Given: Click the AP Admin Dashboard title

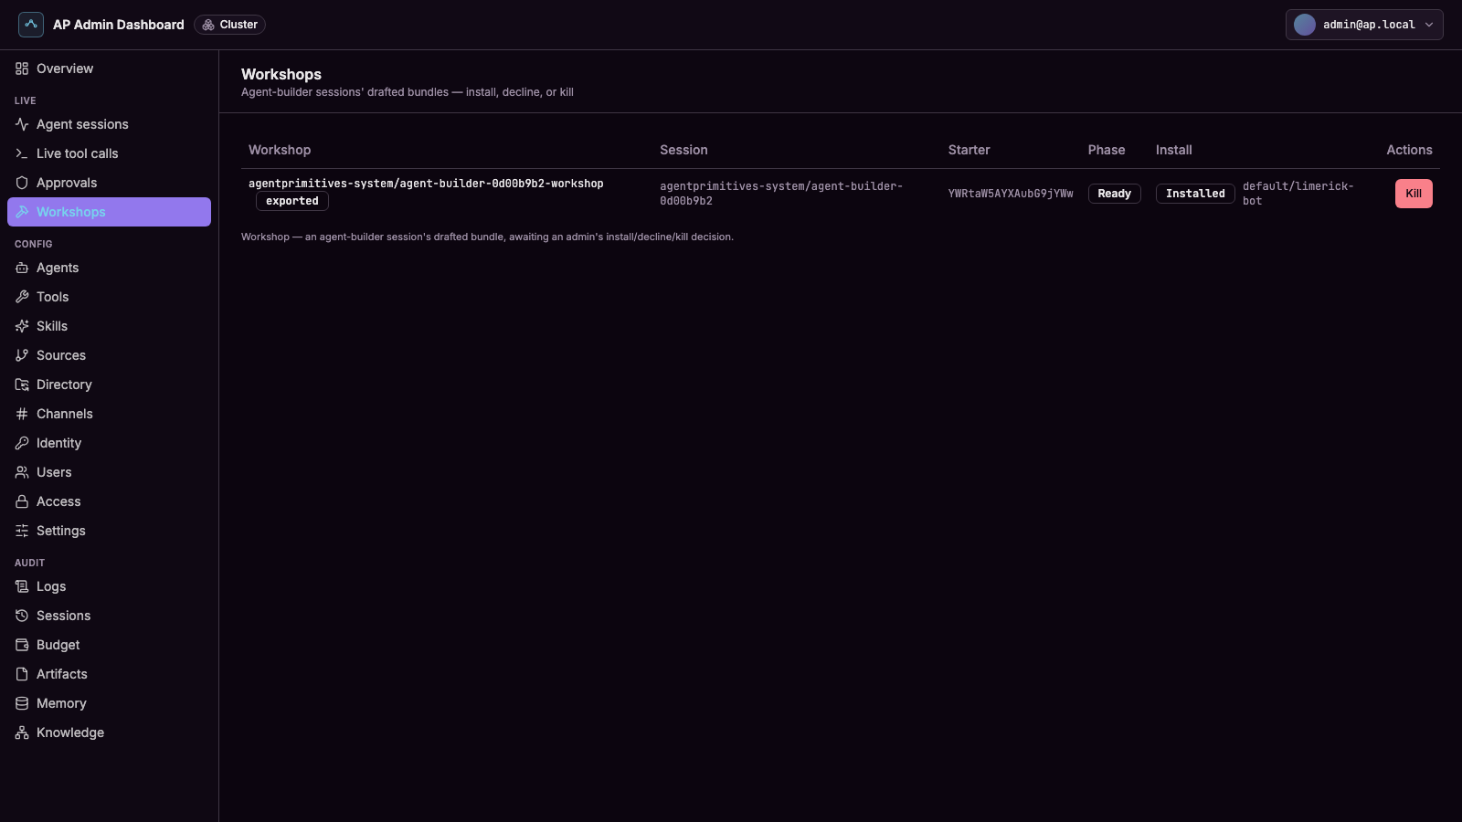Looking at the screenshot, I should point(119,25).
